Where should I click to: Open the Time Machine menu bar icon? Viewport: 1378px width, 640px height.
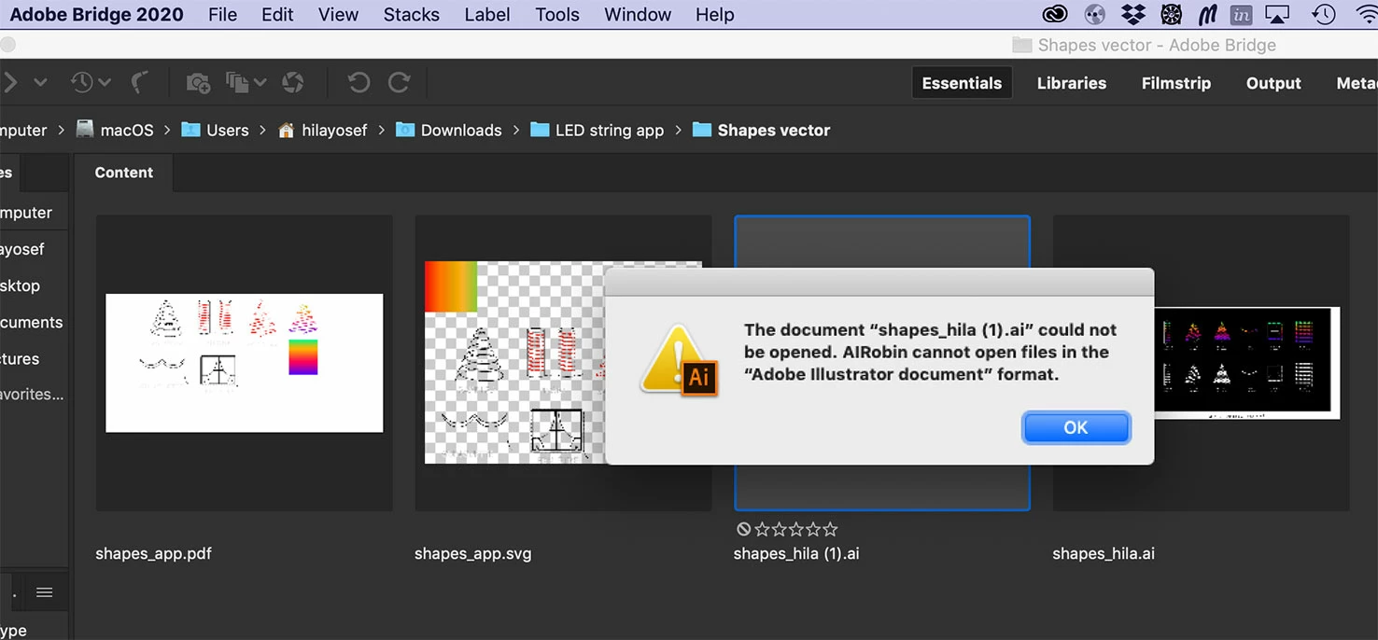pos(1324,15)
